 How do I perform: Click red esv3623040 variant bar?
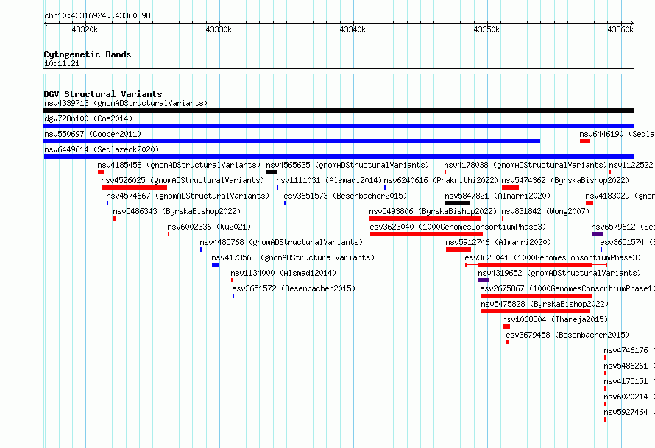click(x=425, y=234)
